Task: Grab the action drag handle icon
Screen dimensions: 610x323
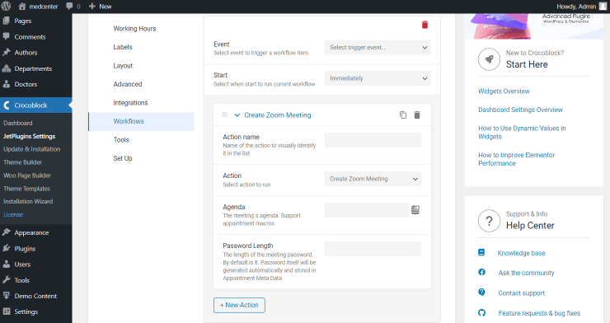Action: (x=224, y=115)
